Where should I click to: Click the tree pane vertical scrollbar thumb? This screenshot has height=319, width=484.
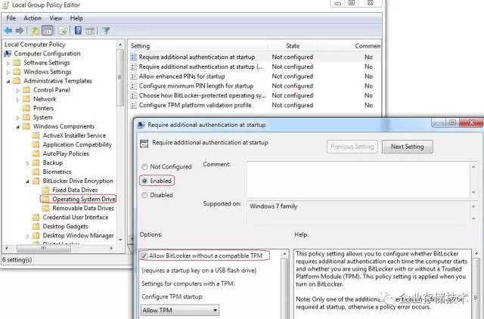tap(120, 77)
